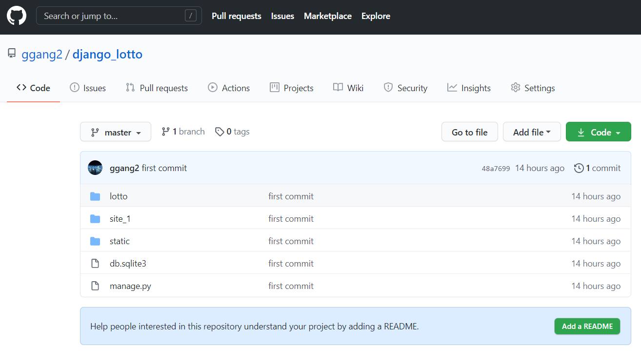Click the file icon for manage.py
This screenshot has height=364, width=641.
click(x=95, y=286)
